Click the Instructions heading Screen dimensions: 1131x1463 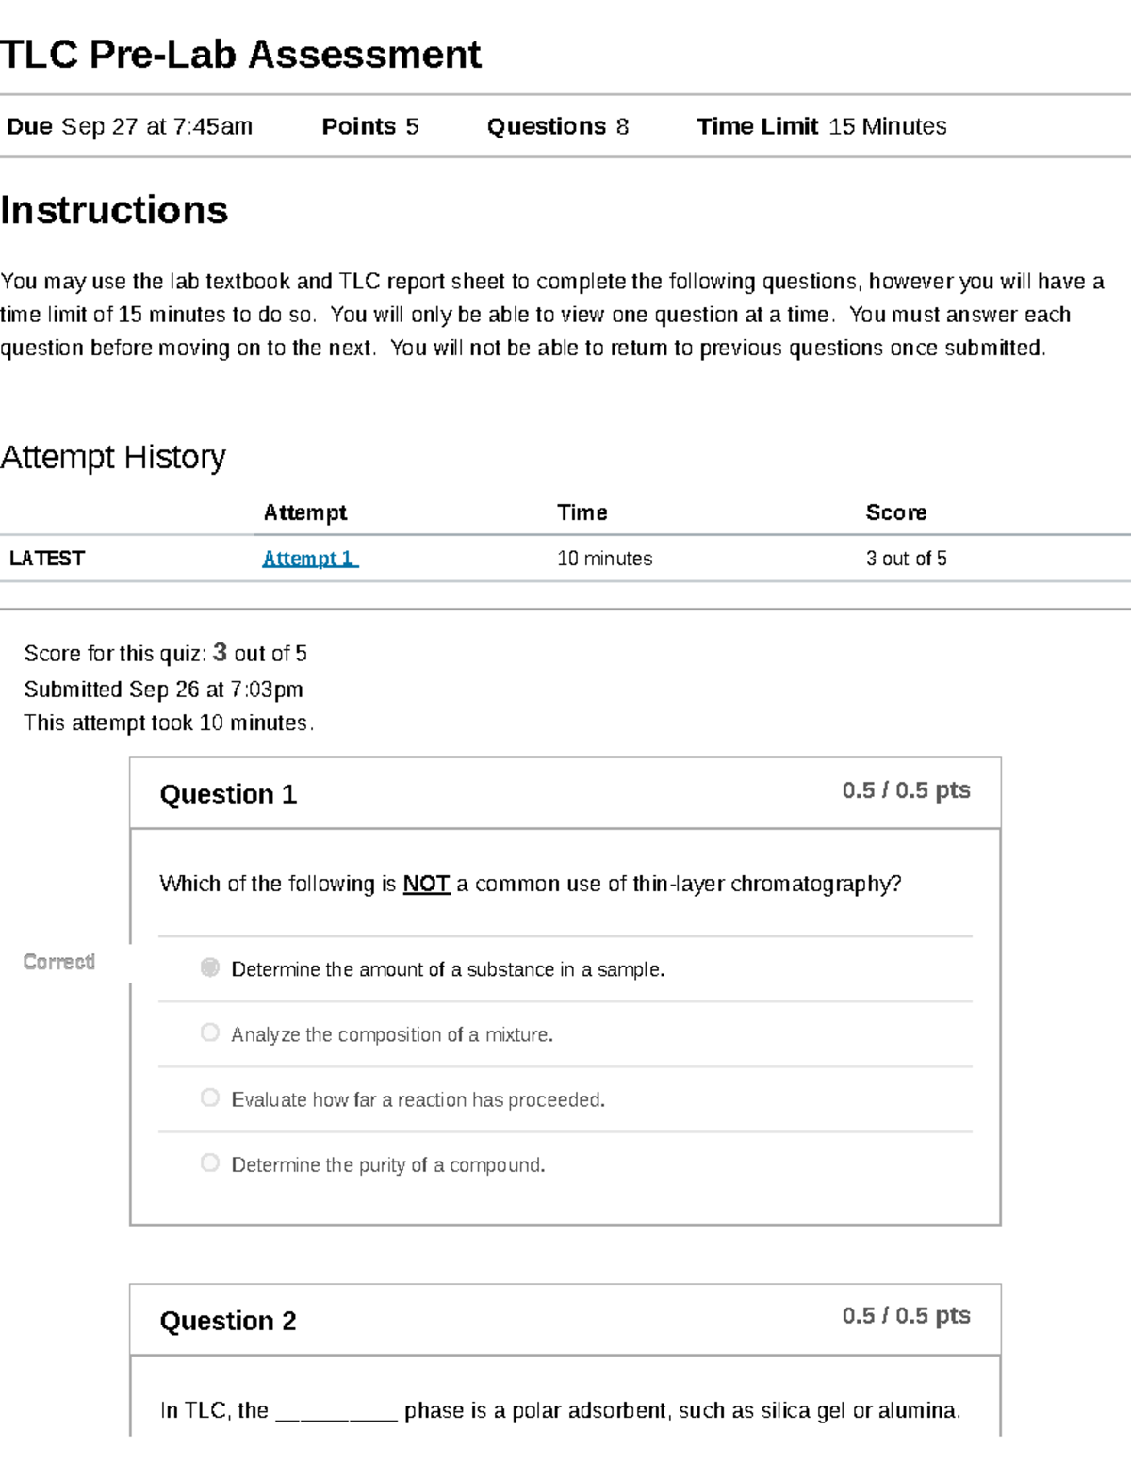click(x=114, y=210)
